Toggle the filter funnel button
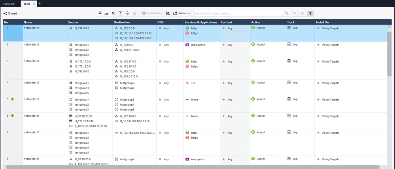The height and width of the screenshot is (169, 395). pyautogui.click(x=310, y=13)
